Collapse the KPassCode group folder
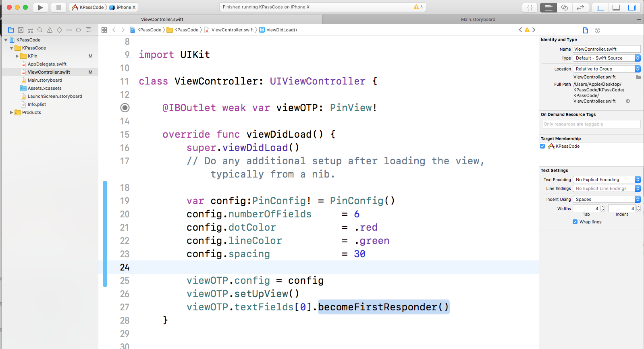Screen dimensions: 644x349 click(11, 48)
